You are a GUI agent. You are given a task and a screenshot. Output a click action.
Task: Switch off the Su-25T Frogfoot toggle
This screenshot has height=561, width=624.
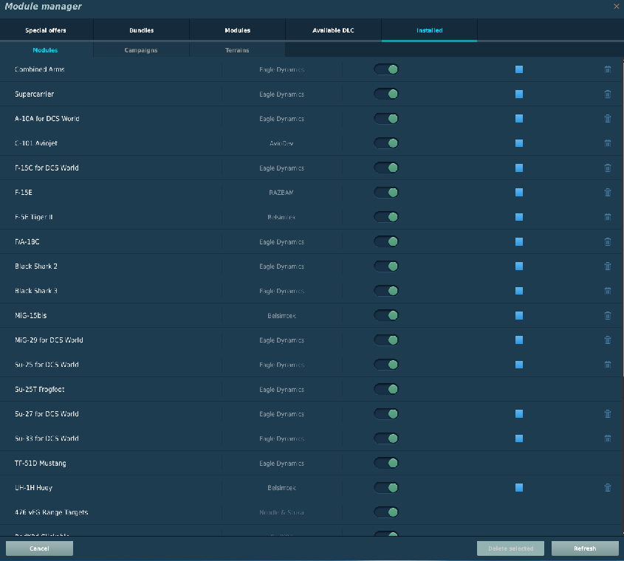click(386, 389)
